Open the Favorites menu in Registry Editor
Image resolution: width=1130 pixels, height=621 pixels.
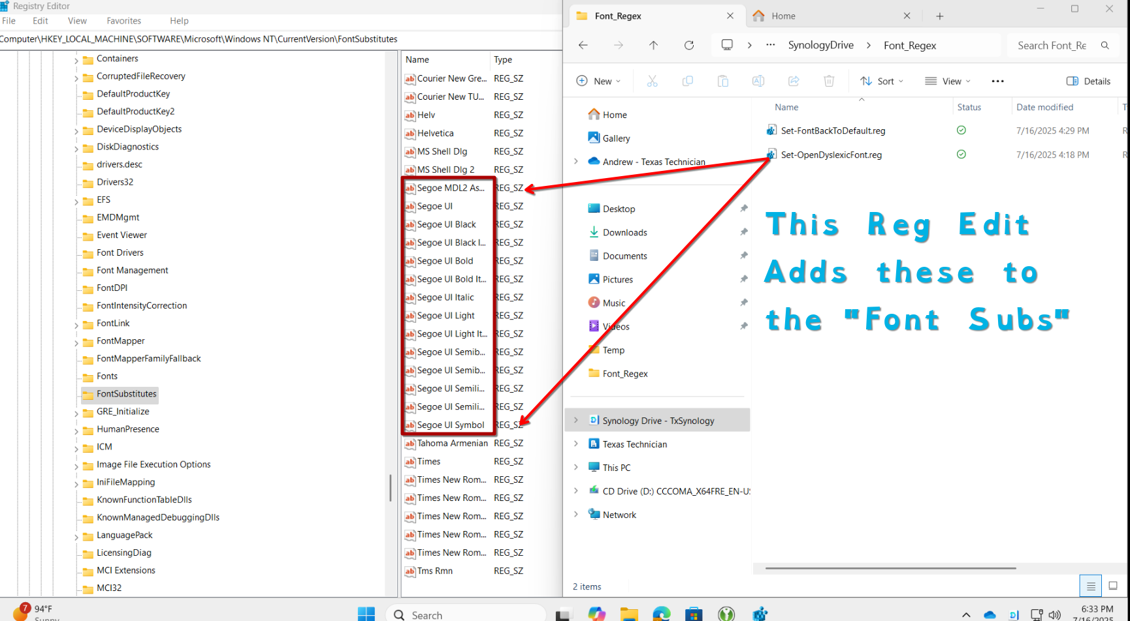point(124,21)
